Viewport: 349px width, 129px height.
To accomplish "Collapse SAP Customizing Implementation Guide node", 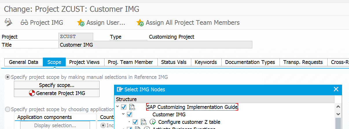I will coord(117,107).
